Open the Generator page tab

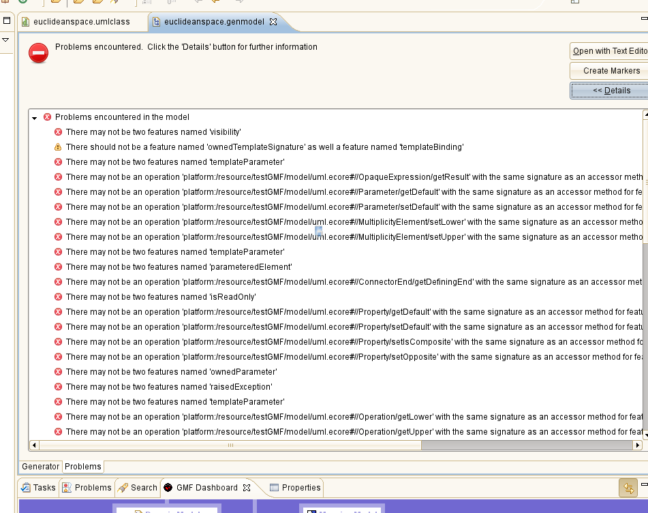point(40,467)
